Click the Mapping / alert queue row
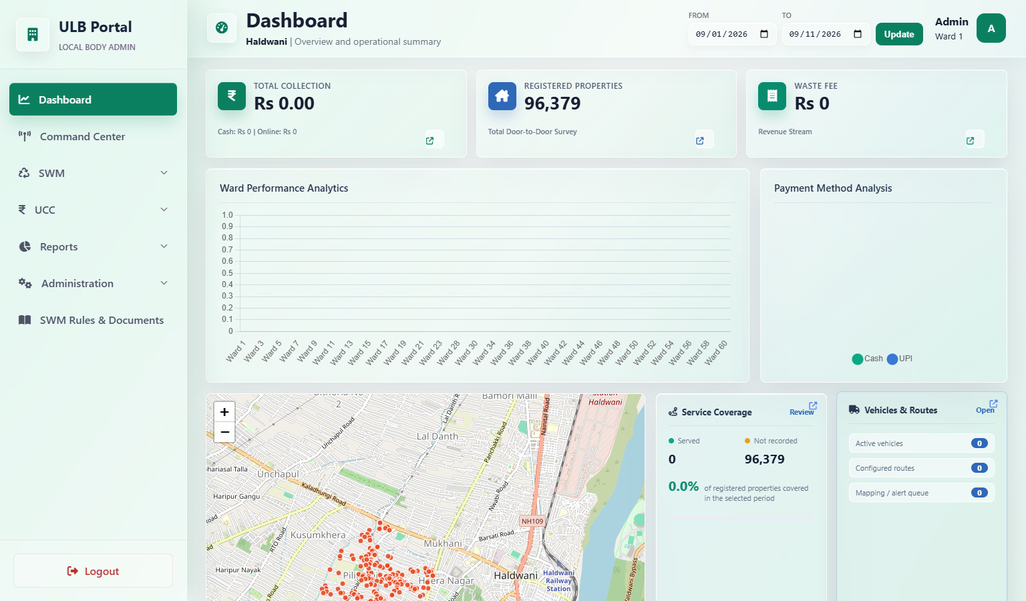1026x601 pixels. tap(922, 493)
